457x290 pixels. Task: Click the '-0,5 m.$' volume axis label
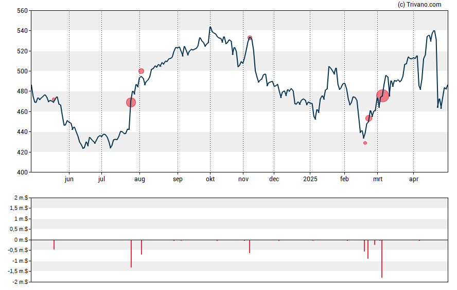click(x=18, y=250)
